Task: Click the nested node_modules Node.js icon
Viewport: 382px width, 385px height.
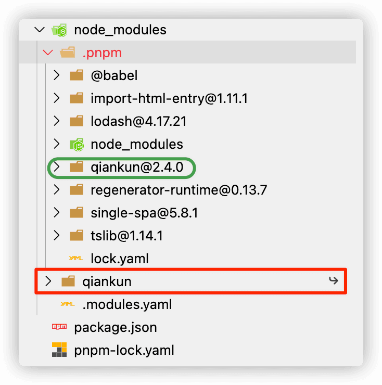Action: [x=77, y=144]
